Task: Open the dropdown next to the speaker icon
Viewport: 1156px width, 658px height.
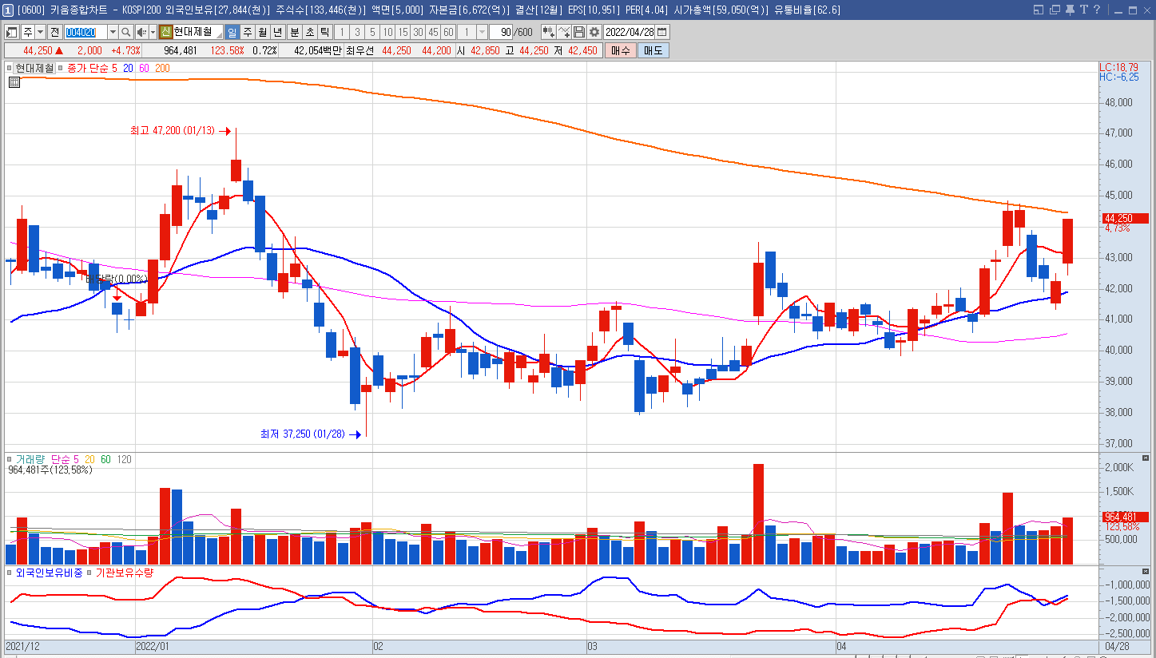Action: (x=152, y=32)
